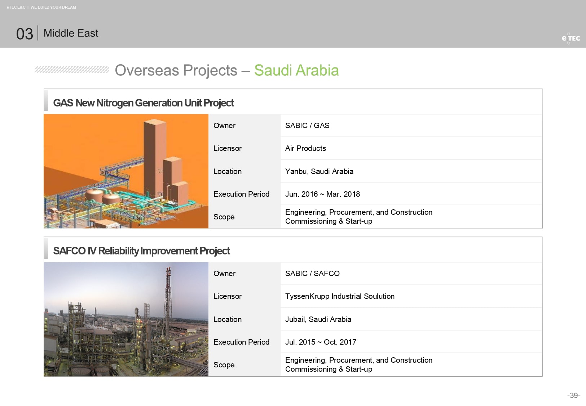Image resolution: width=586 pixels, height=406 pixels.
Task: Click the 'SABIC / GAS' owner value
Action: (x=307, y=126)
